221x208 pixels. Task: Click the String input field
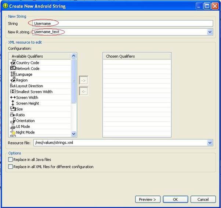tap(123, 23)
